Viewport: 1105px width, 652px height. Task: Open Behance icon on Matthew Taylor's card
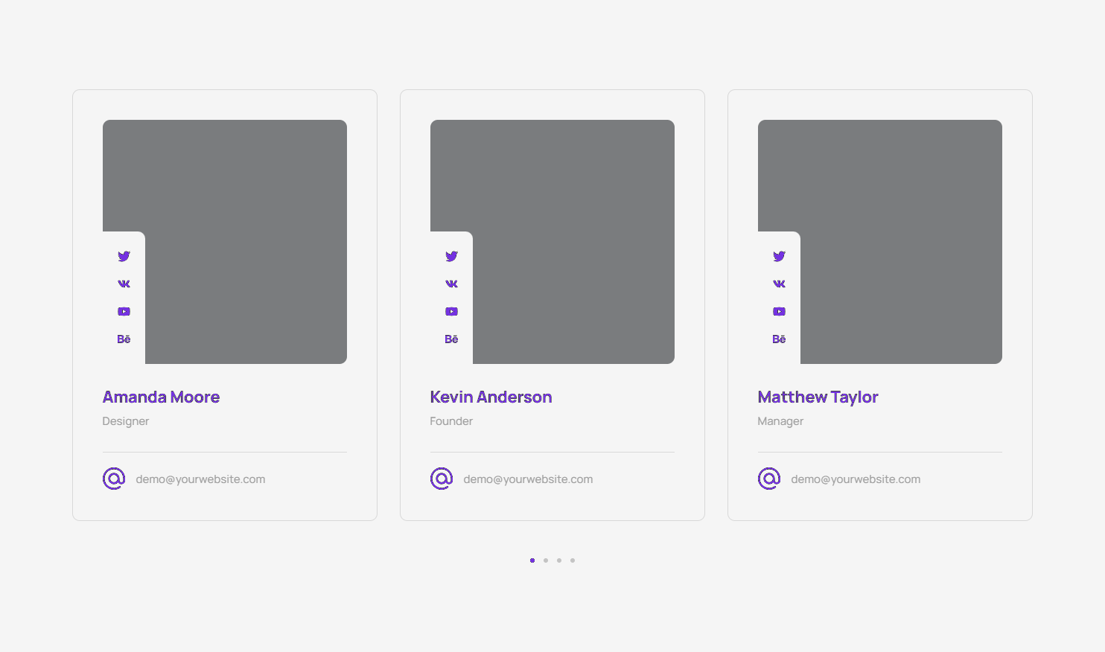(x=779, y=339)
